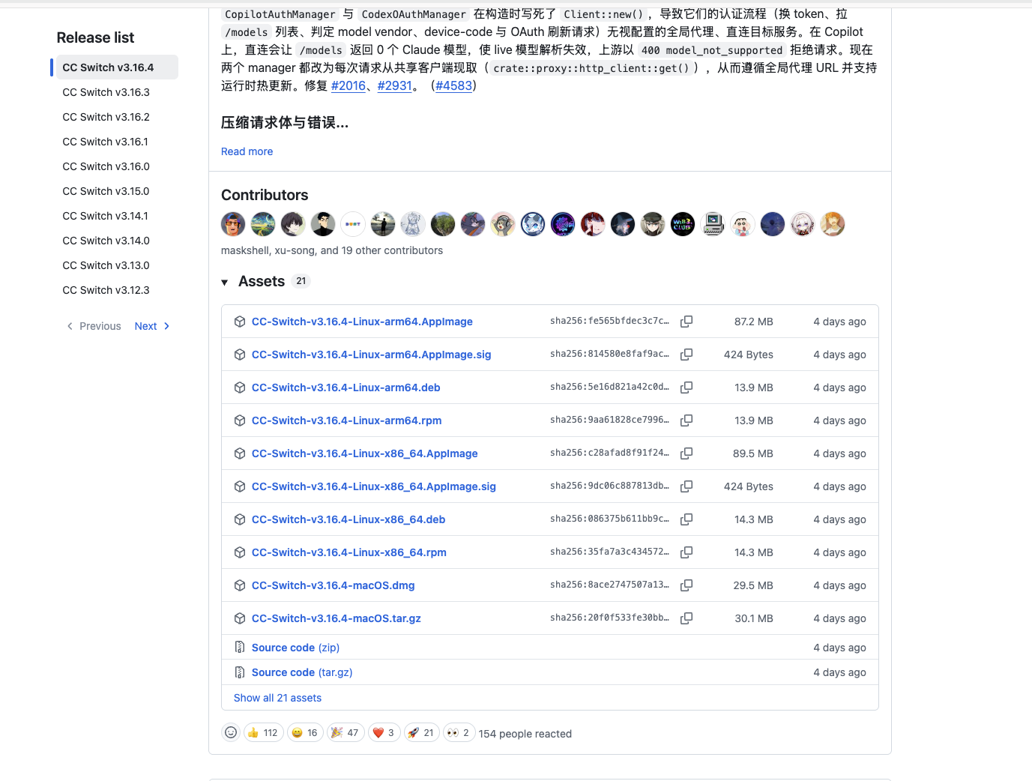
Task: Download CC-Switch-v3.16.4-Linux-arm64.AppImage.sig
Action: [372, 355]
